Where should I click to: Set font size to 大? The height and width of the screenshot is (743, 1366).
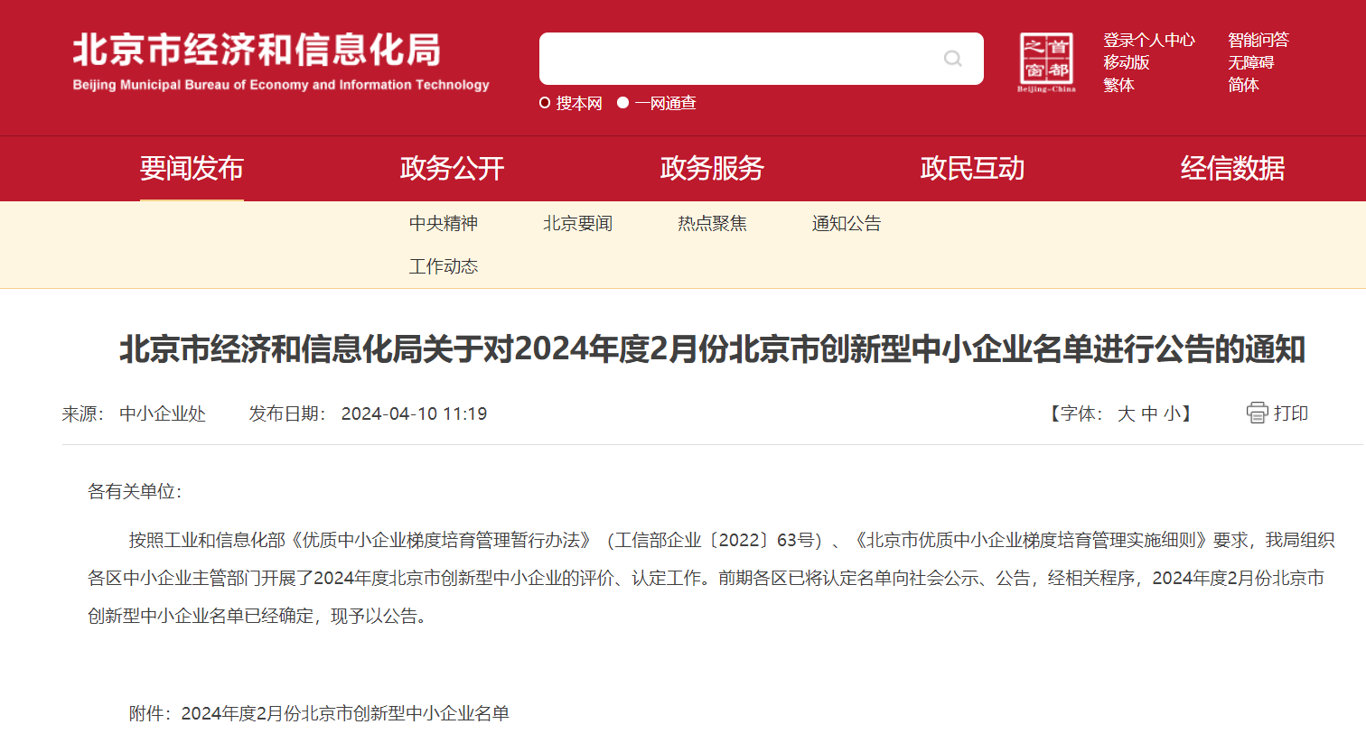[1125, 413]
